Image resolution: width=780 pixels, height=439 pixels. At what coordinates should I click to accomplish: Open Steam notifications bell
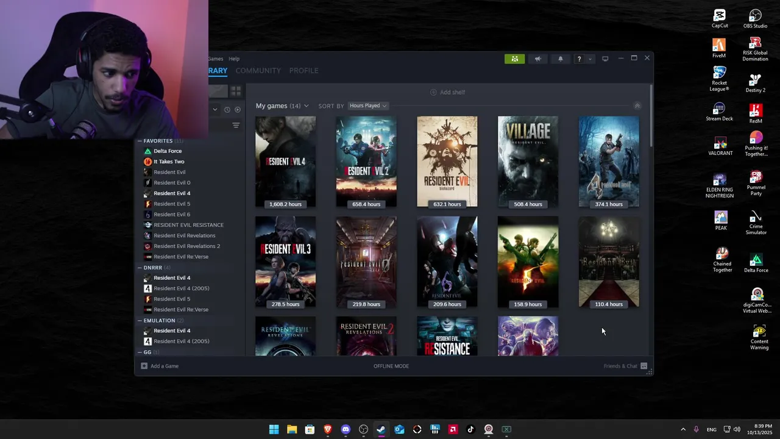coord(561,59)
